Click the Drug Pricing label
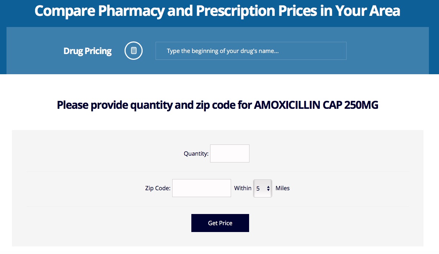The height and width of the screenshot is (254, 439). (x=87, y=51)
